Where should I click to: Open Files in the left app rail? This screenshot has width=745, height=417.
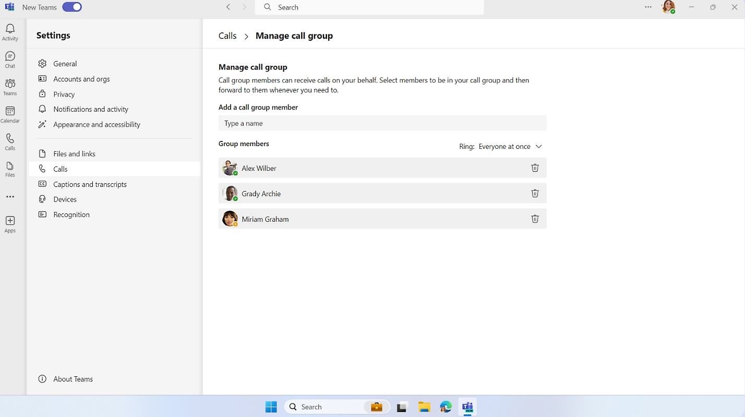click(x=10, y=169)
